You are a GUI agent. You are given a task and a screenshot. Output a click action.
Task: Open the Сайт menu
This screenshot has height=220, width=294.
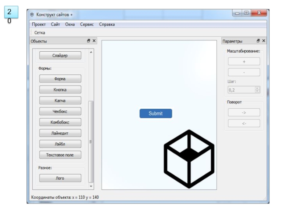coord(55,24)
